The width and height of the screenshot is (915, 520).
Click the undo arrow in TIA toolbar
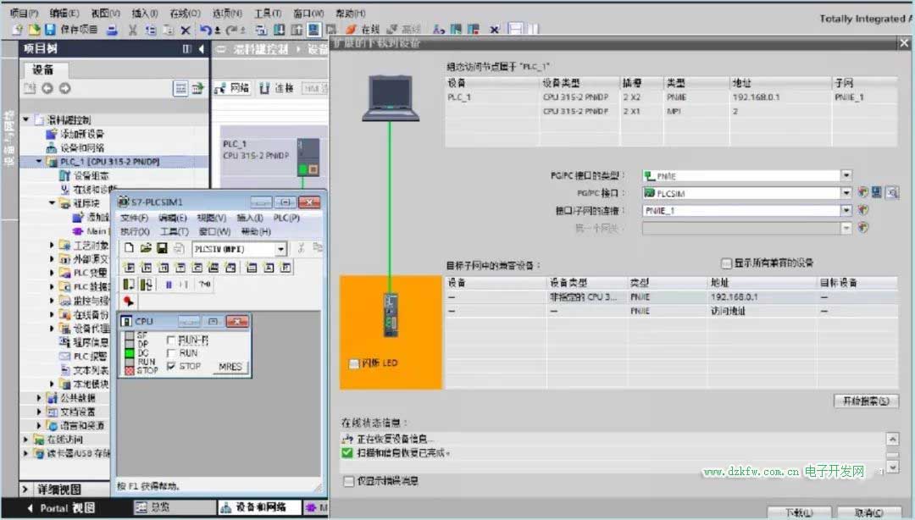coord(205,30)
